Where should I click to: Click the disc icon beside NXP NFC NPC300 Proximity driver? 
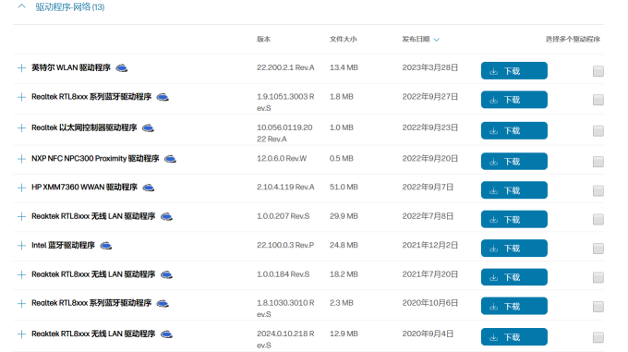coord(170,159)
